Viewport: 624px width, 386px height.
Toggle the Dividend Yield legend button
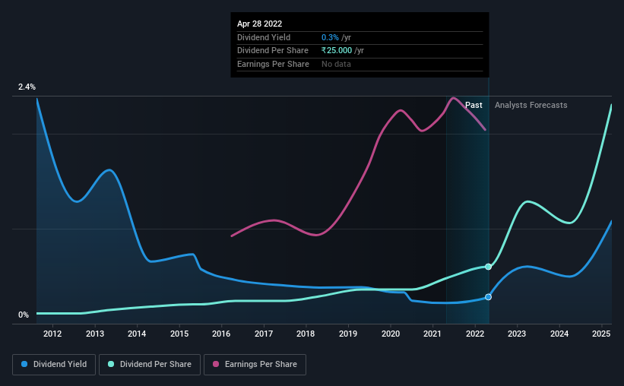pyautogui.click(x=54, y=365)
